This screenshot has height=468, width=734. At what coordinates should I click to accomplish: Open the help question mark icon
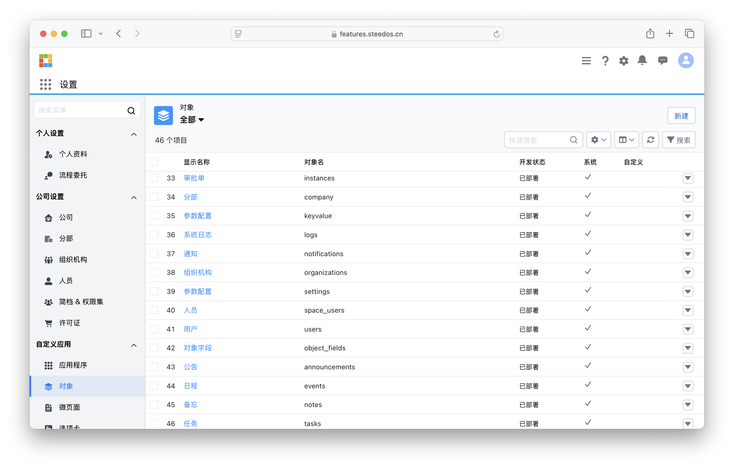tap(605, 60)
